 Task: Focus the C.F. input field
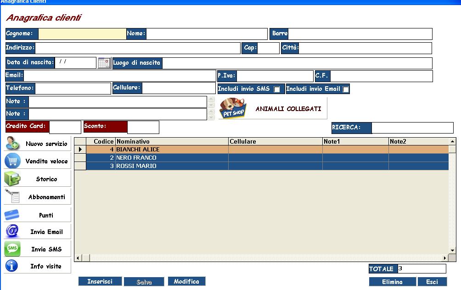point(381,76)
